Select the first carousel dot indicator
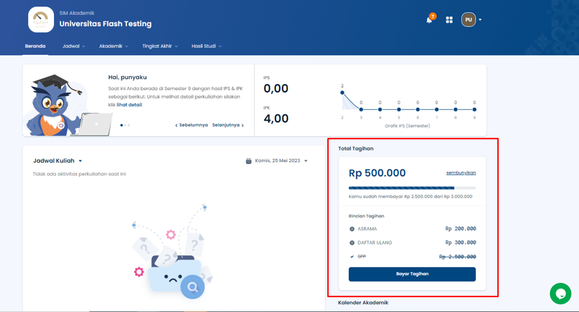 coord(122,125)
